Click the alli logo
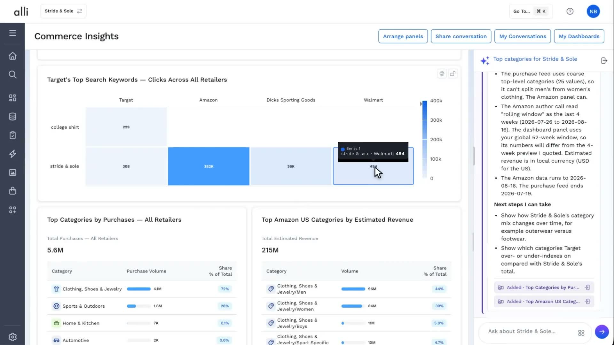 pos(21,11)
